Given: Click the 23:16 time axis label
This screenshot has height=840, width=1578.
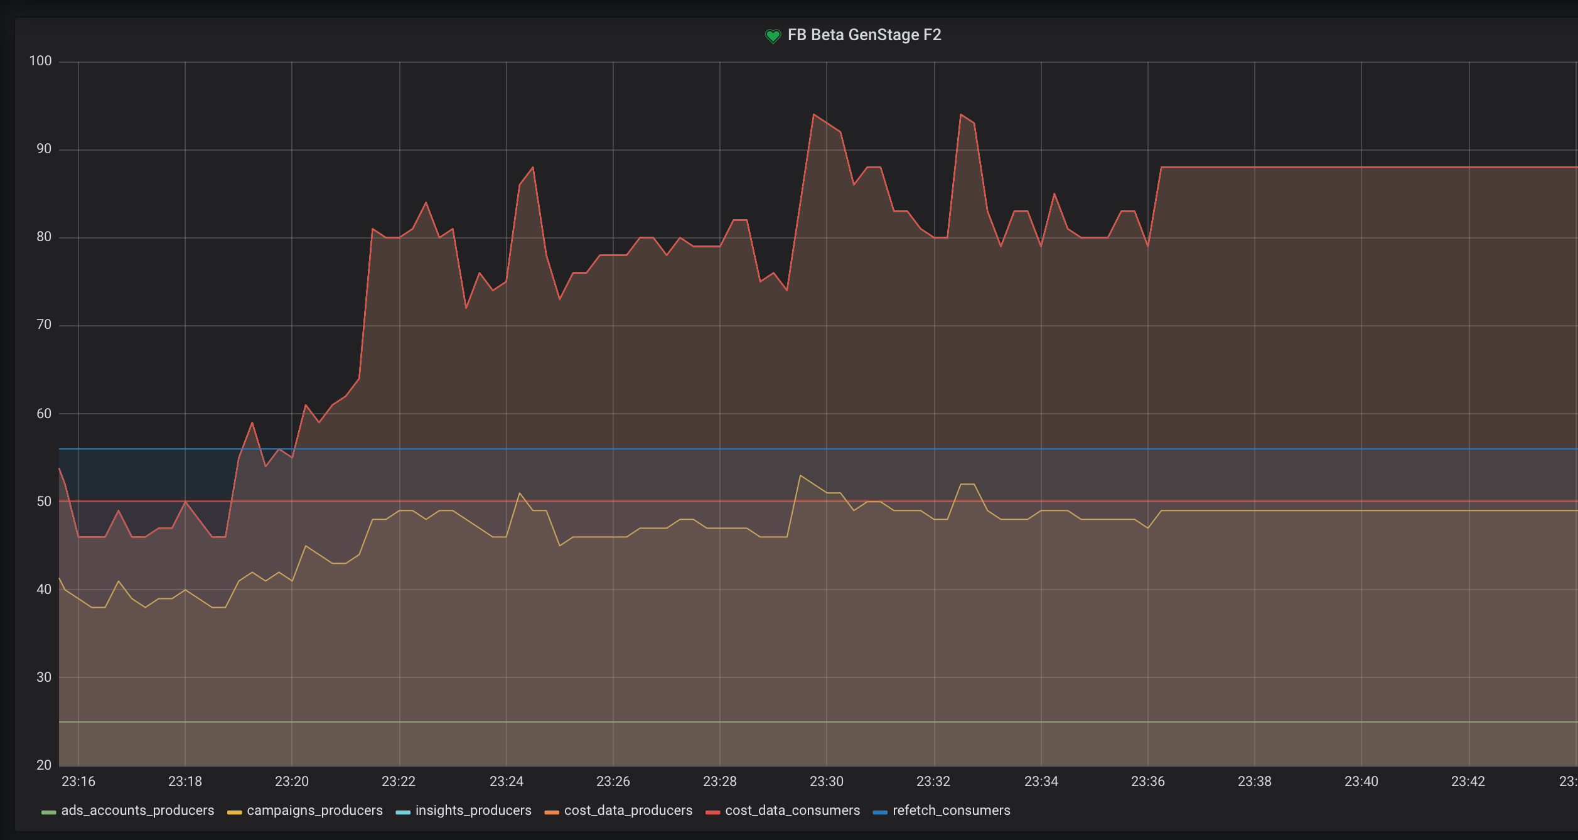Looking at the screenshot, I should click(78, 782).
